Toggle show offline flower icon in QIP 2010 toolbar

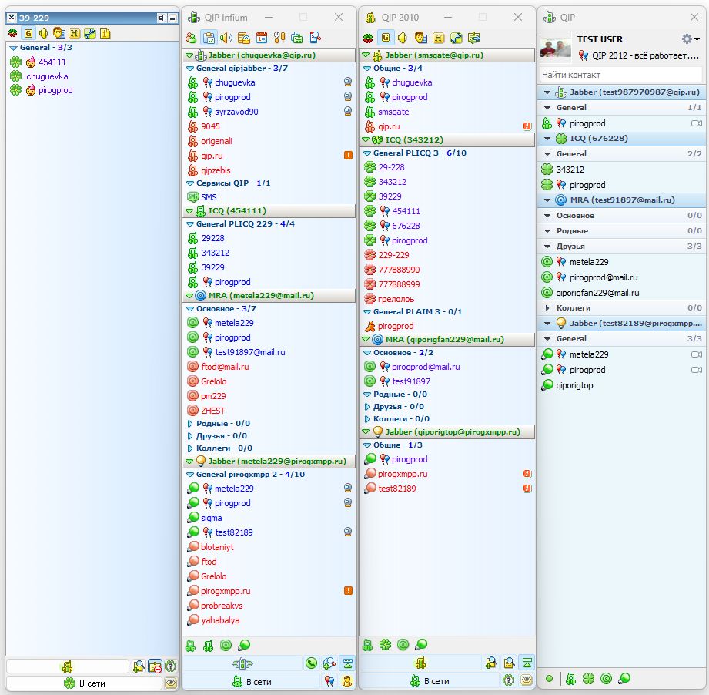[368, 38]
